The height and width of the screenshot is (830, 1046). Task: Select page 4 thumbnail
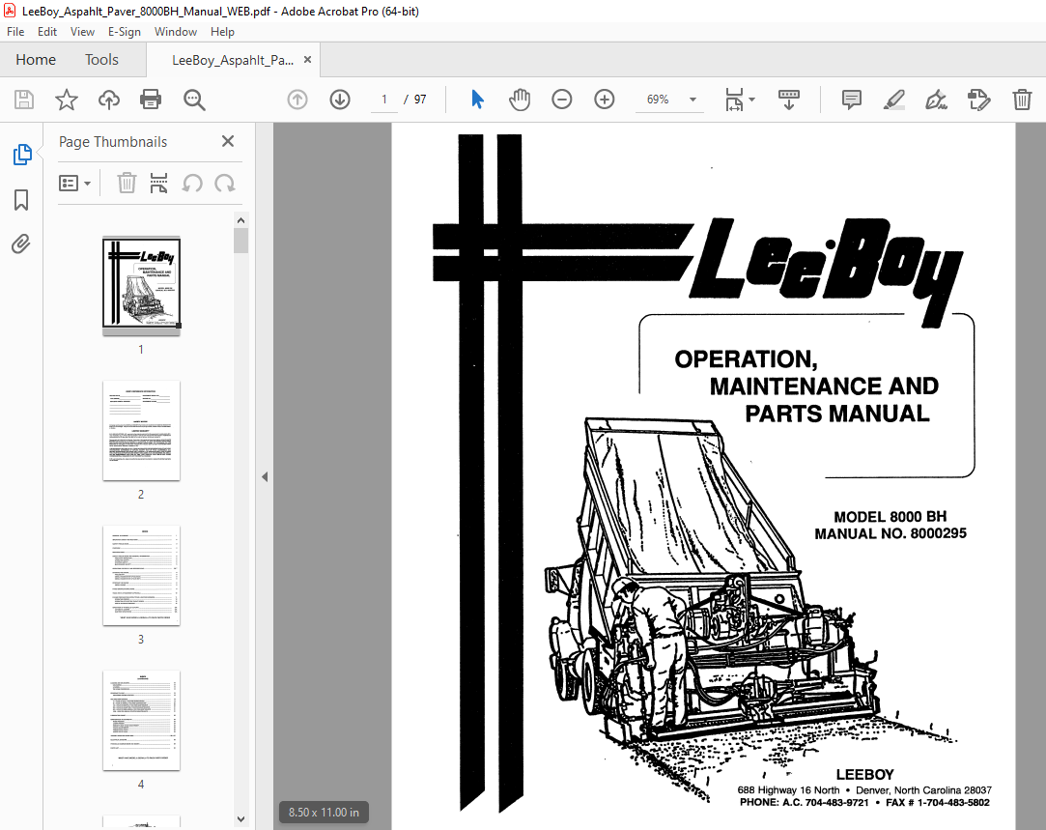141,720
